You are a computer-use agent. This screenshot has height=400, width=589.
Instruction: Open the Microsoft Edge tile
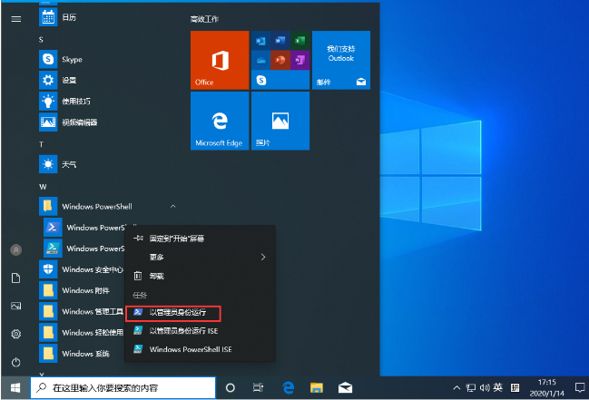pos(220,121)
